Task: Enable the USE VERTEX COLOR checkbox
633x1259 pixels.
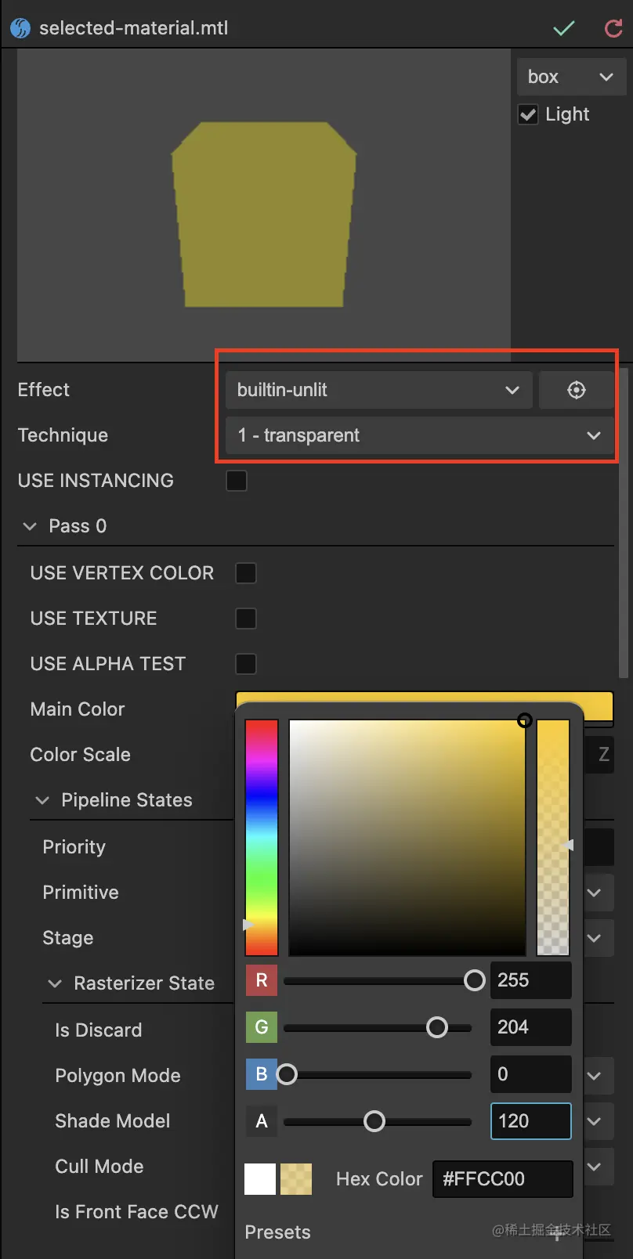Action: pyautogui.click(x=246, y=573)
